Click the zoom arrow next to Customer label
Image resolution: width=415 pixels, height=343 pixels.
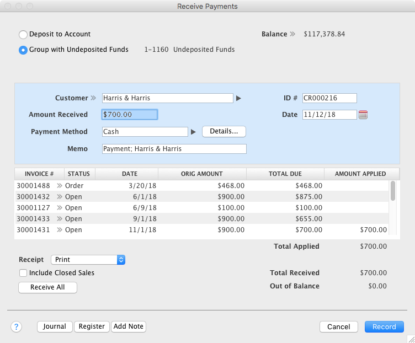pos(93,98)
